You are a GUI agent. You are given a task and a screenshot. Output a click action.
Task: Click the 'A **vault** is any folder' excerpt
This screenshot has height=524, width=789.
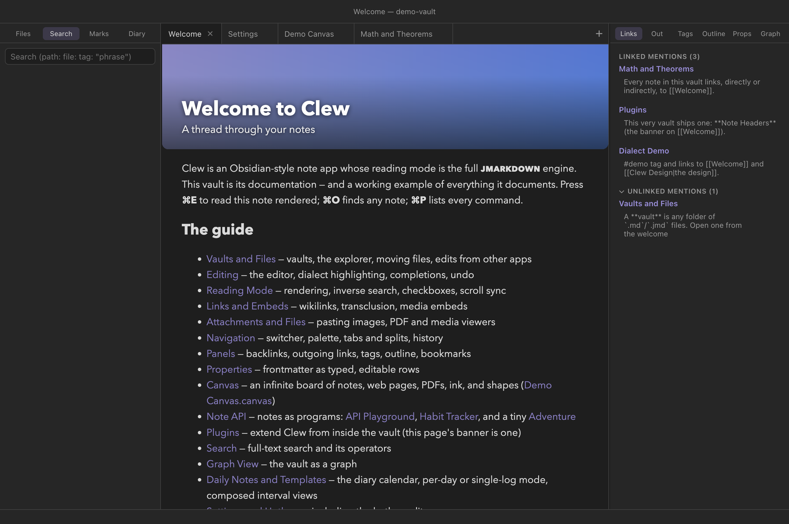pyautogui.click(x=682, y=225)
